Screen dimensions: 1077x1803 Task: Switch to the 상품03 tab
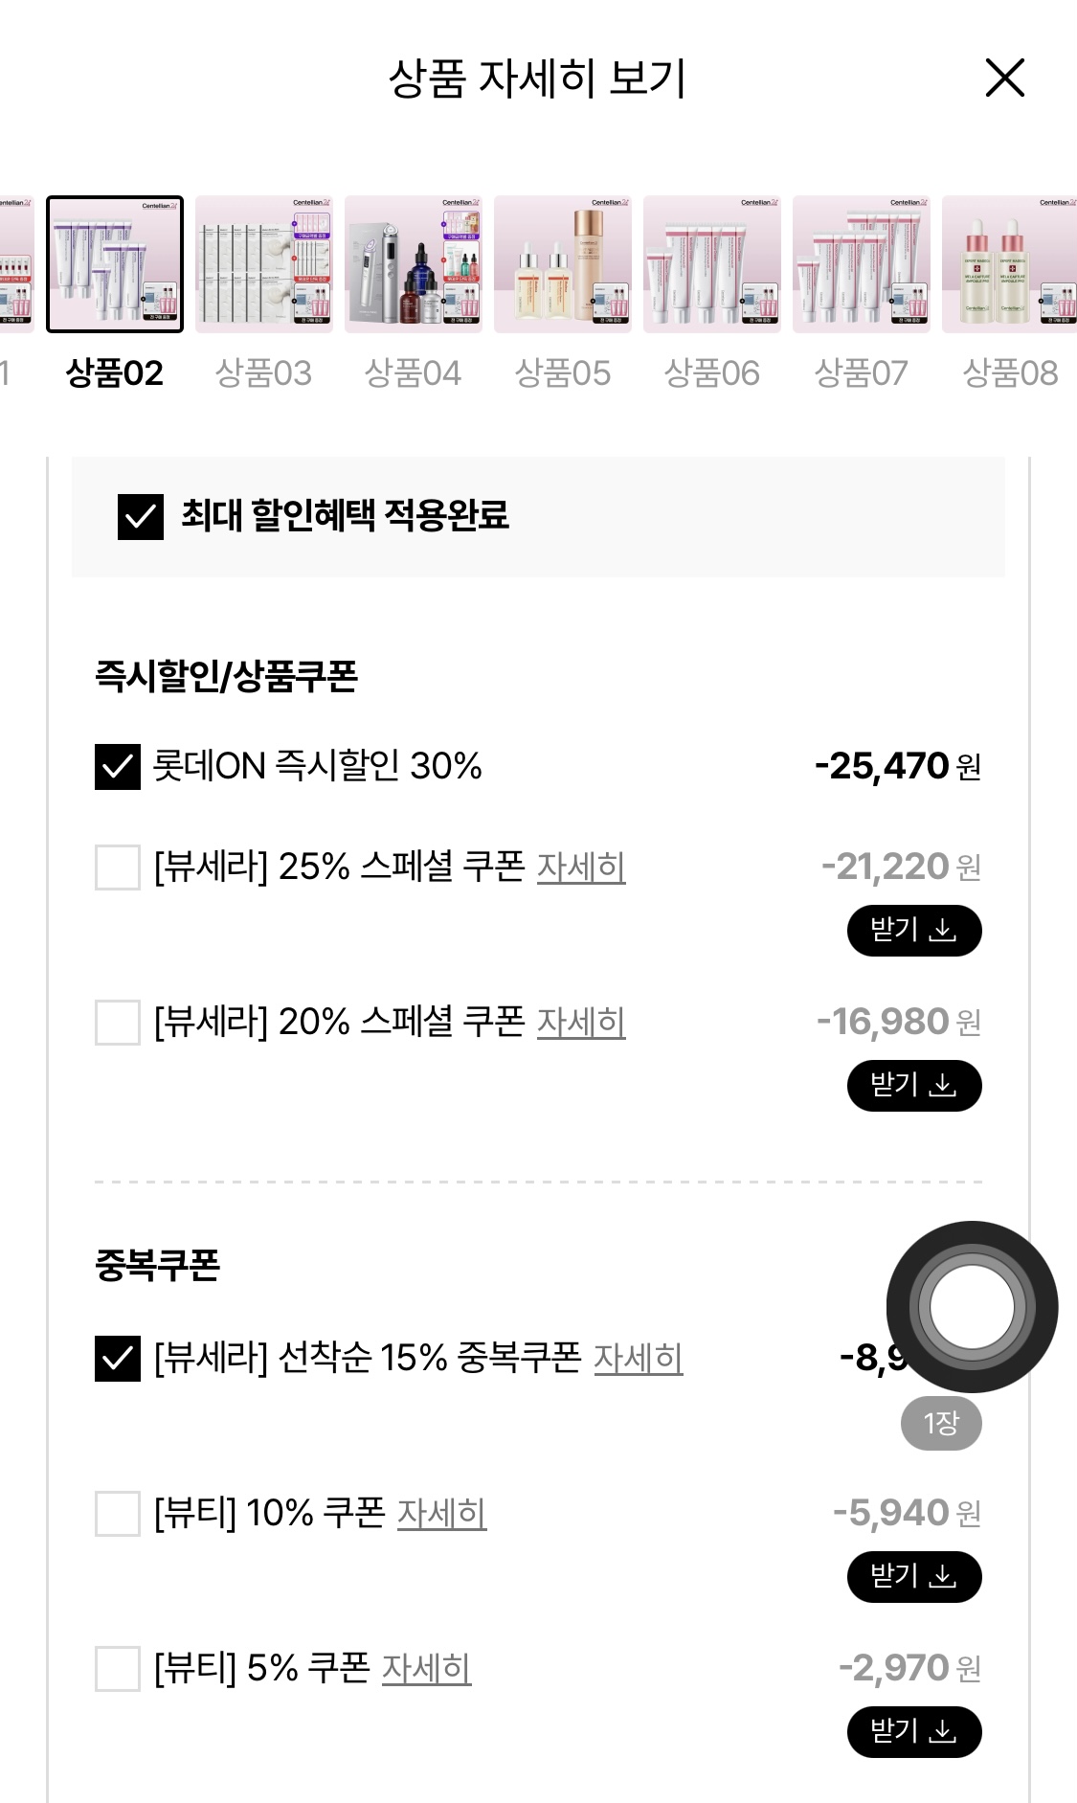263,373
